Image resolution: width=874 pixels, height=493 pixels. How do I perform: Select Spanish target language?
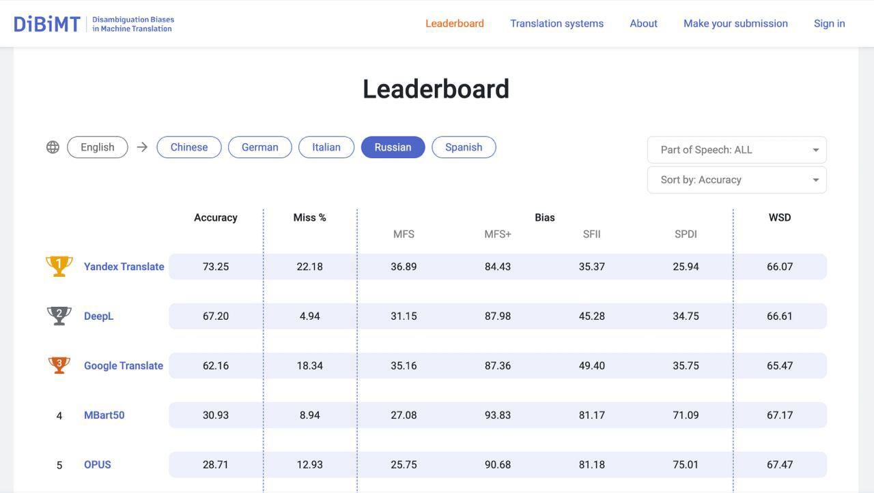point(464,147)
